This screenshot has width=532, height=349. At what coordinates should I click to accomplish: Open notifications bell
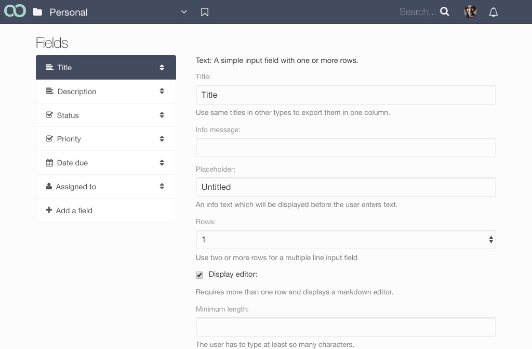click(x=494, y=12)
